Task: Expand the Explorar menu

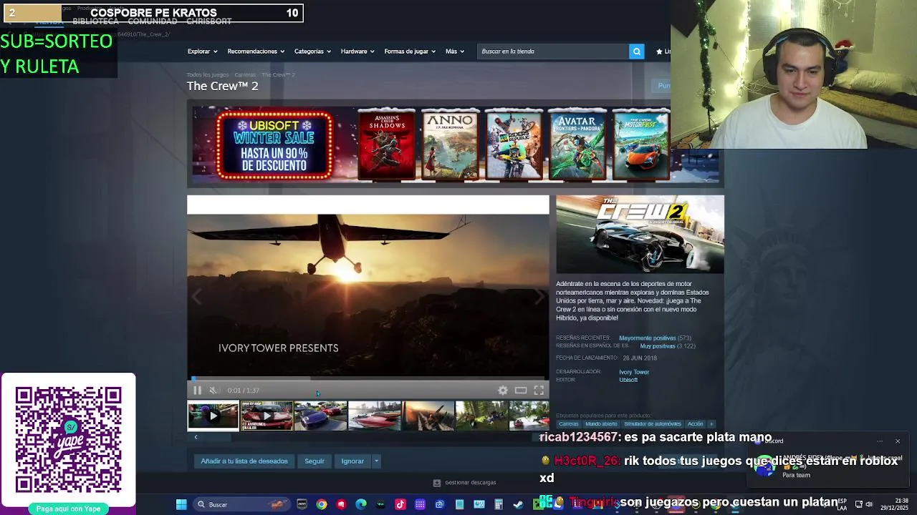Action: [x=202, y=51]
